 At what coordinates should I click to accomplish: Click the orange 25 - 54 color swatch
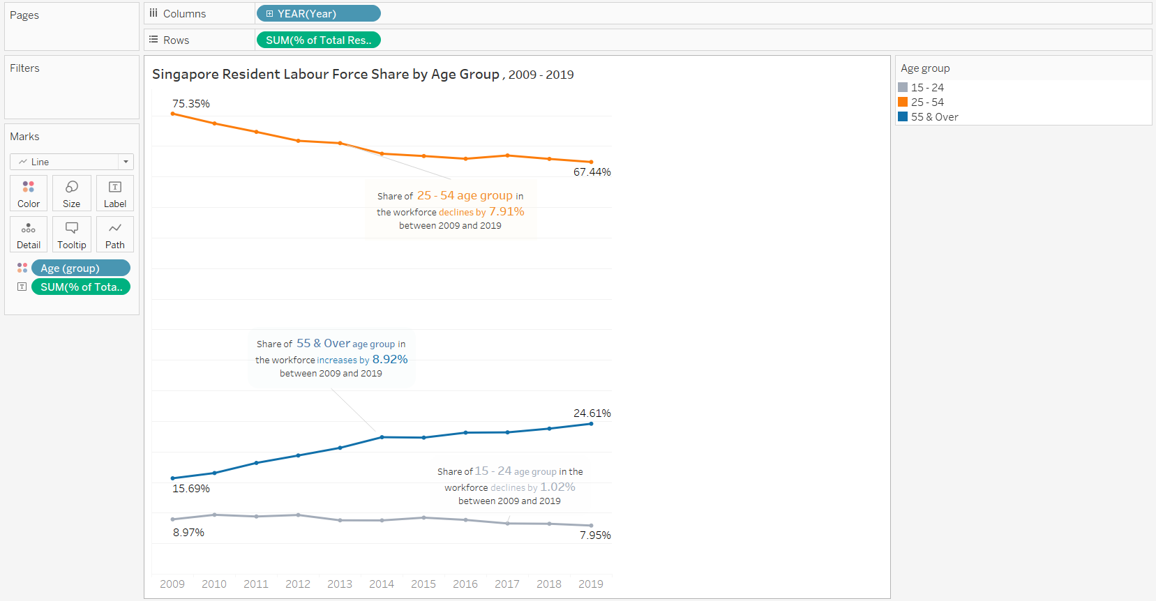click(903, 102)
